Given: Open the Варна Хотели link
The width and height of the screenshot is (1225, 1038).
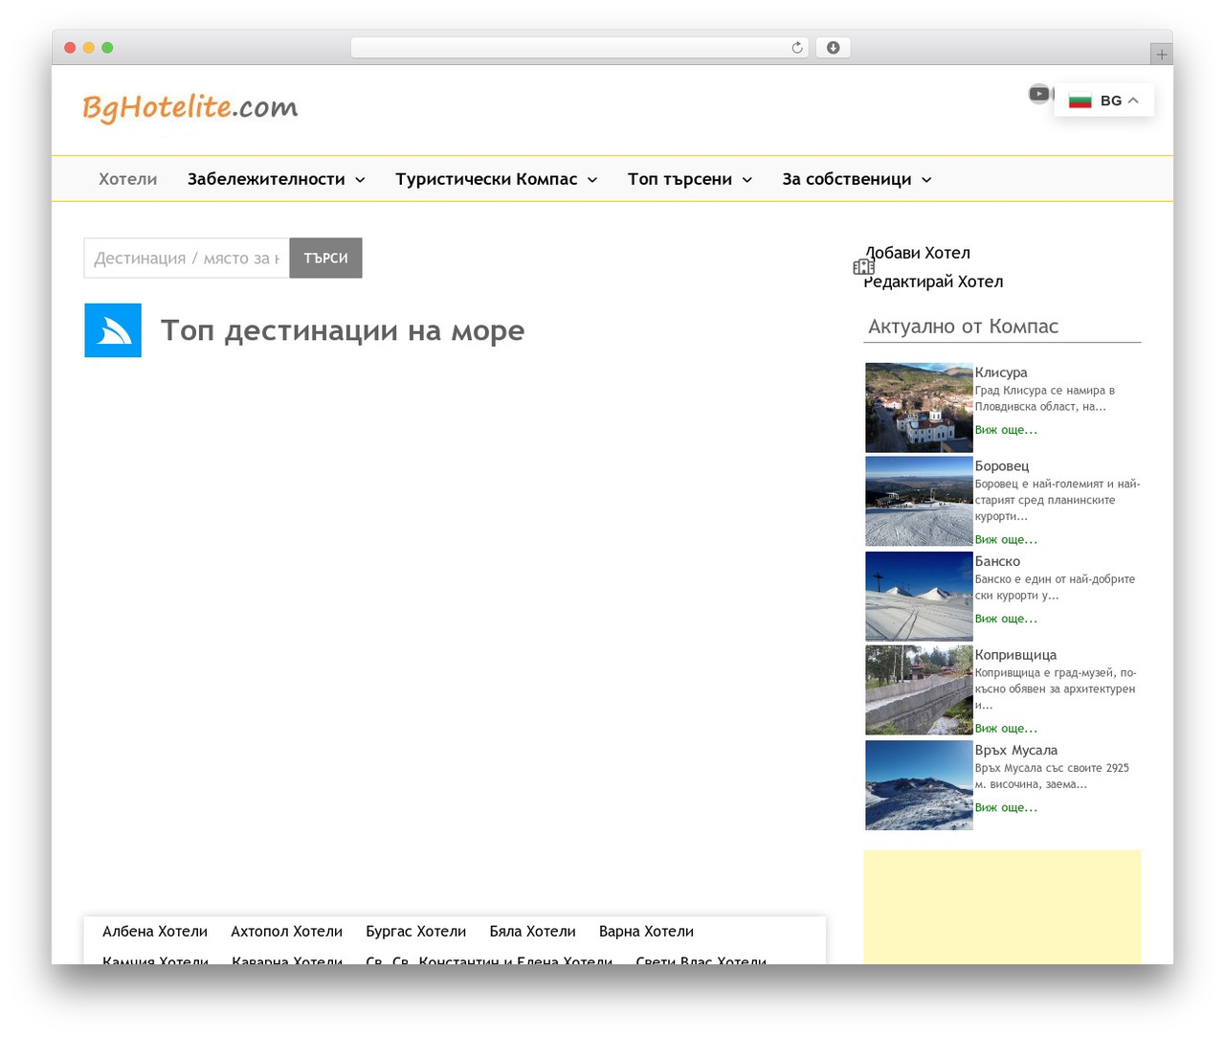Looking at the screenshot, I should pos(646,932).
